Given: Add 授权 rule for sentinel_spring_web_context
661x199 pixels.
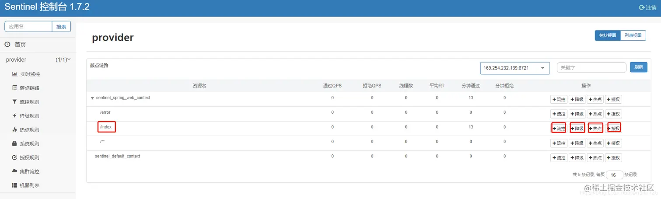Looking at the screenshot, I should [613, 99].
